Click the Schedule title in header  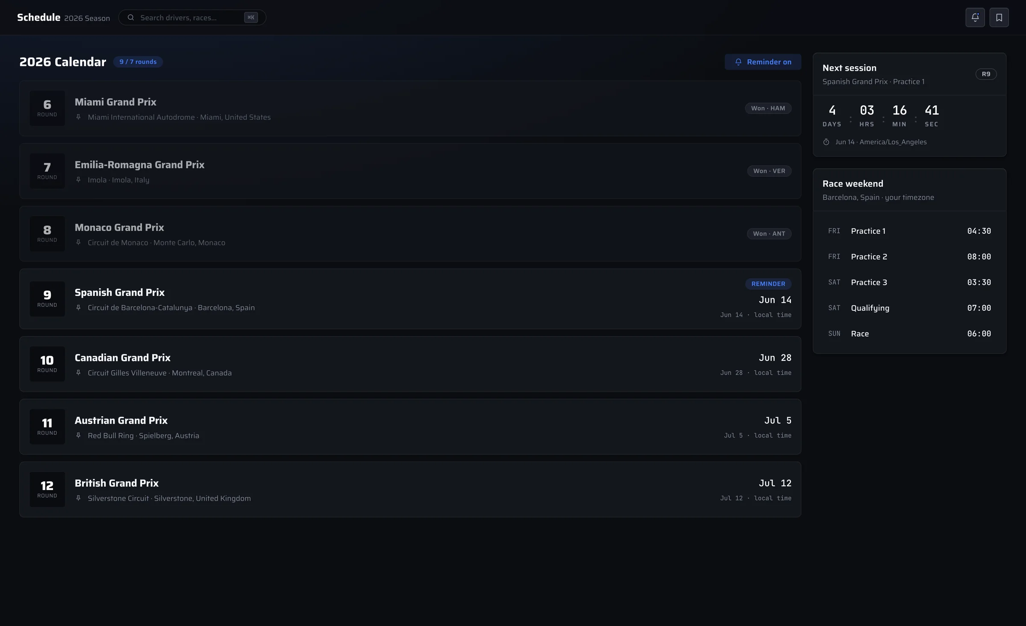[x=38, y=18]
